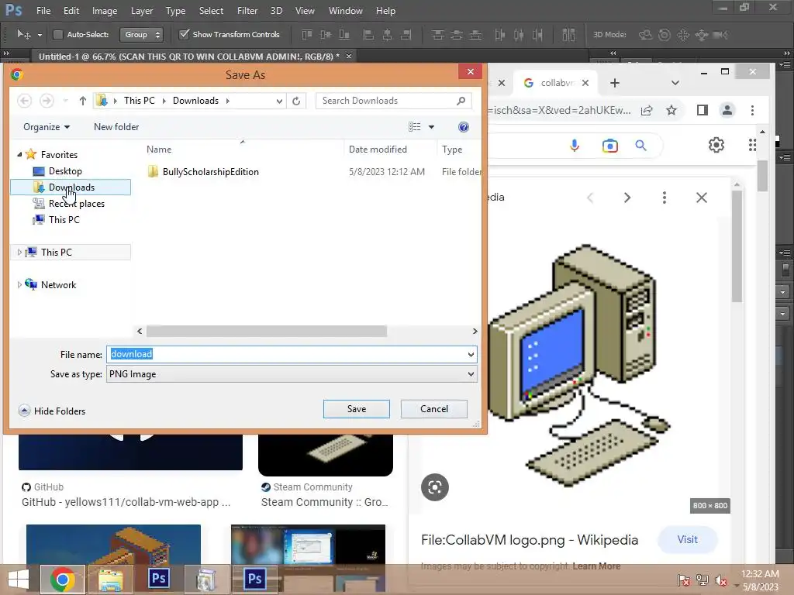Click the align horizontal centers icon
Image resolution: width=794 pixels, height=595 pixels.
coord(388,34)
